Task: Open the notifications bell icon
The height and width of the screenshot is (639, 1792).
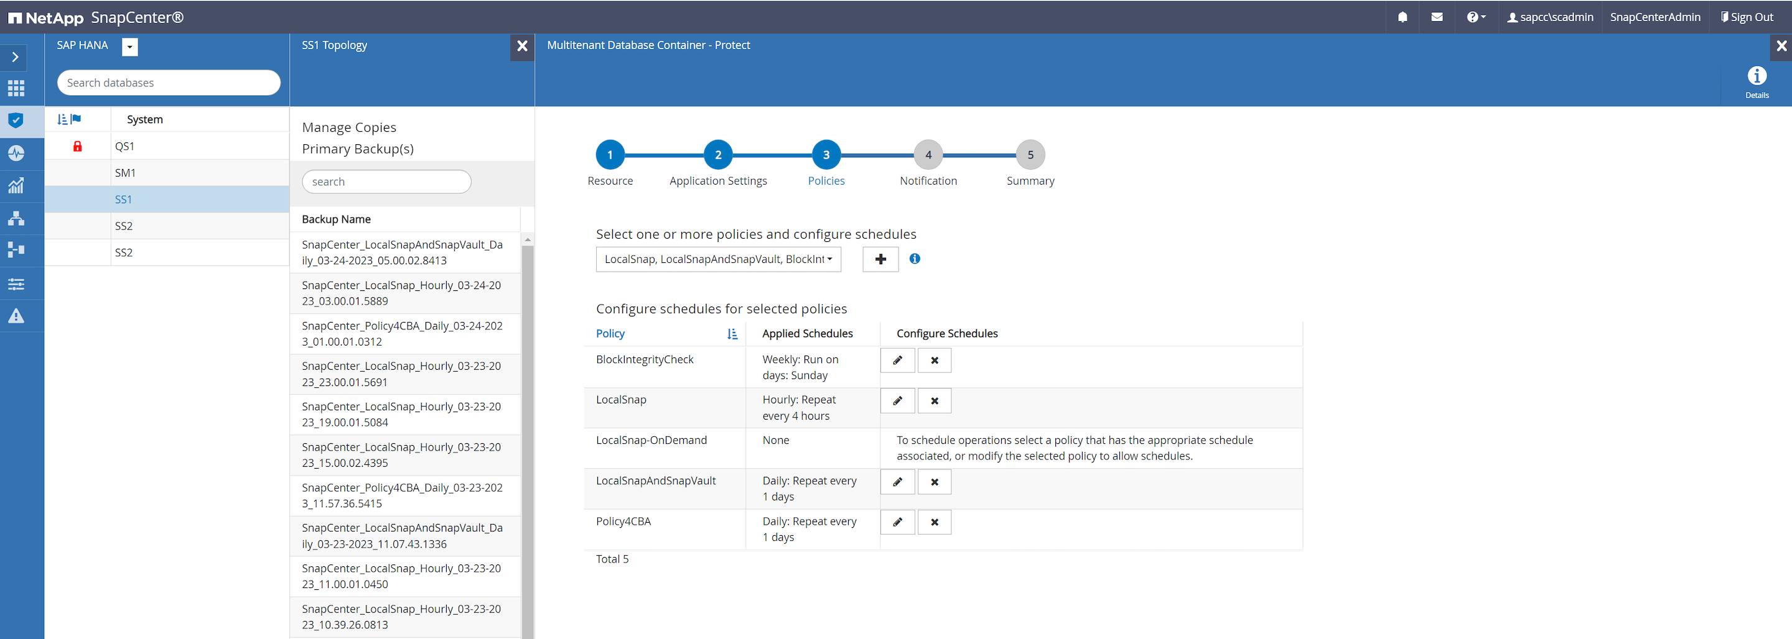Action: coord(1402,17)
